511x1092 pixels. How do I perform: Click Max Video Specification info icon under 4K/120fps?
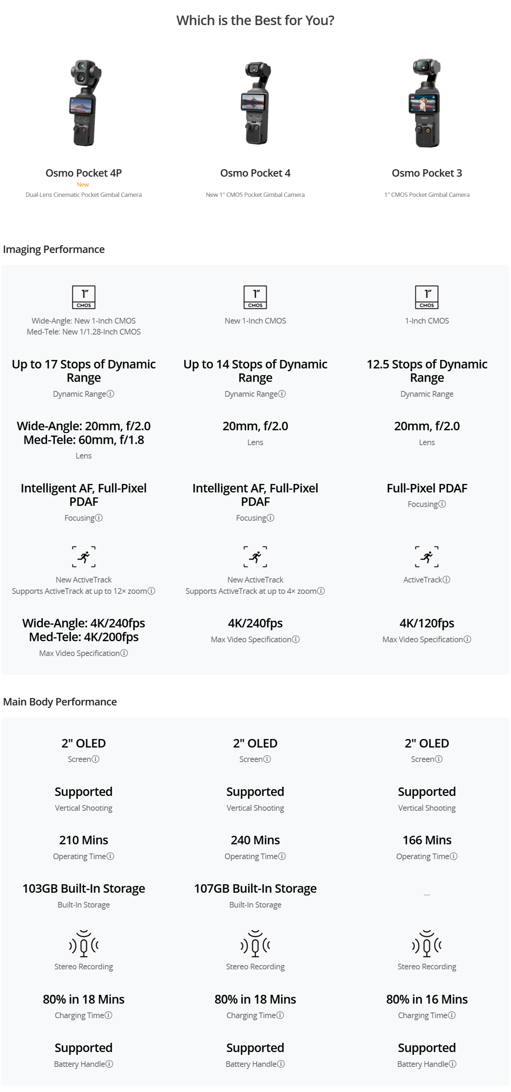[x=467, y=639]
